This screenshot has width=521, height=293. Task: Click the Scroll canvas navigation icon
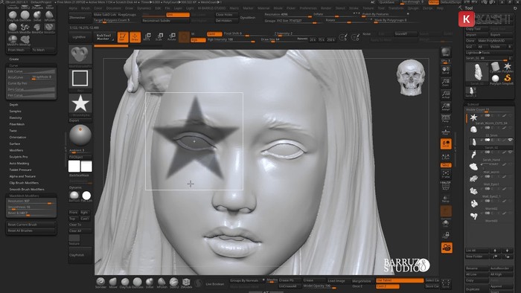pyautogui.click(x=446, y=71)
